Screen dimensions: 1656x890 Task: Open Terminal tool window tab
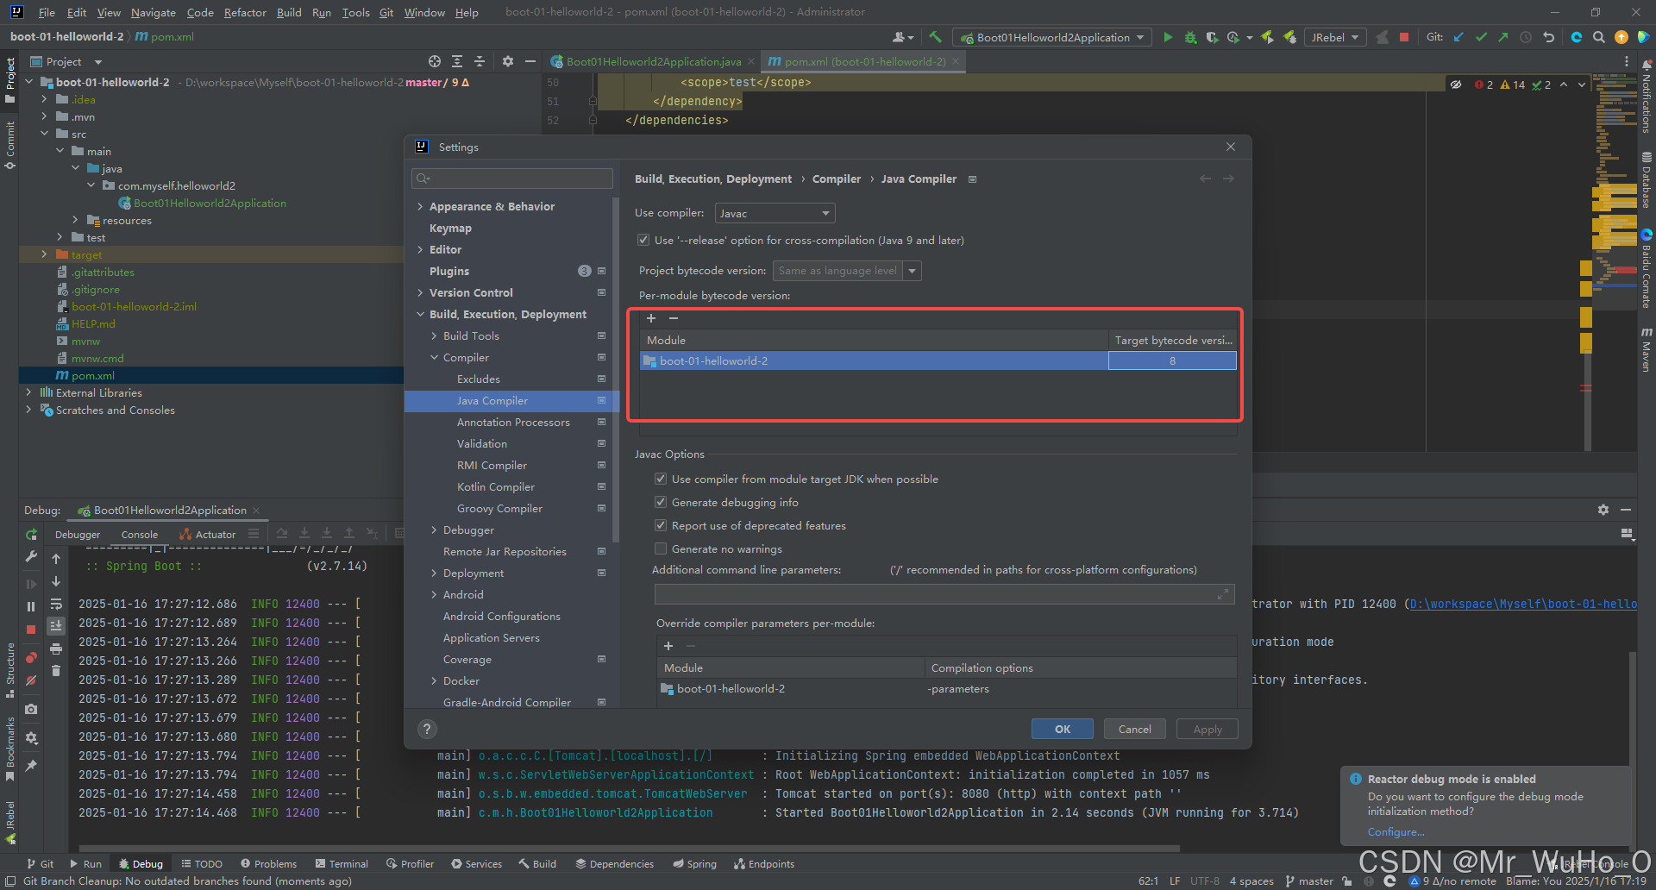click(x=342, y=863)
